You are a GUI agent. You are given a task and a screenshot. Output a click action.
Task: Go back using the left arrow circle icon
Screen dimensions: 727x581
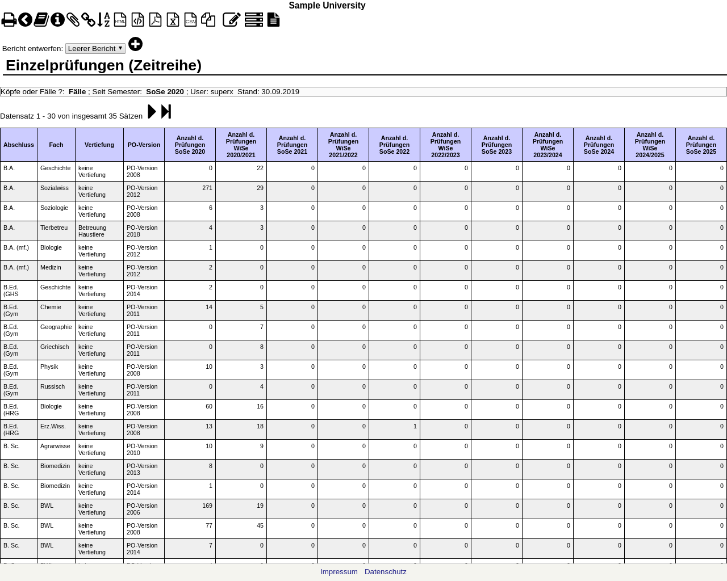point(25,20)
